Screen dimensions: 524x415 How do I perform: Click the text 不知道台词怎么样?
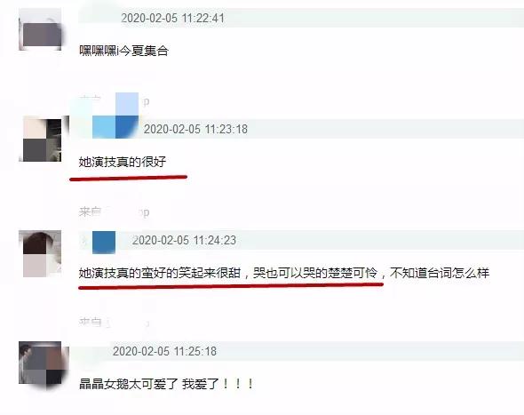pos(439,273)
